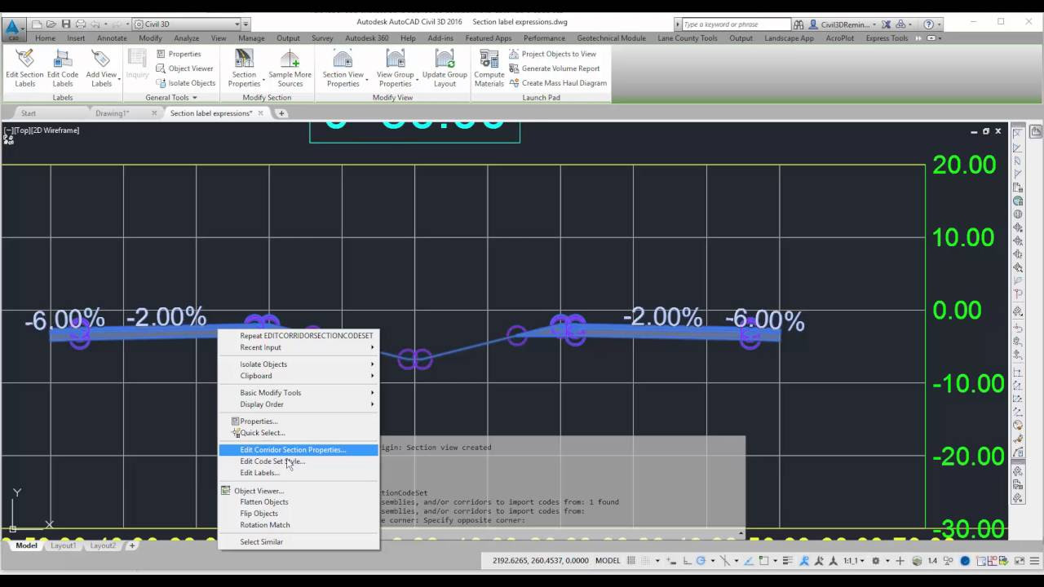The image size is (1044, 587).
Task: Click Generate Volume Report
Action: 554,68
